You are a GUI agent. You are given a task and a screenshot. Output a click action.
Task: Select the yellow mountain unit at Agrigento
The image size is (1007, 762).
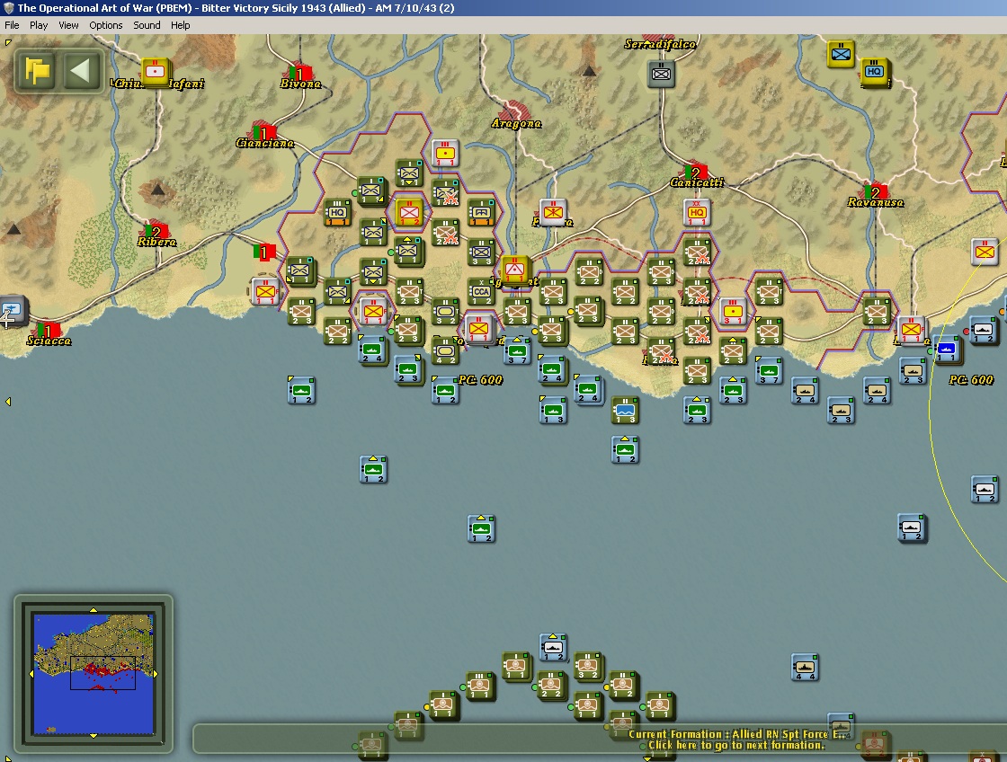(x=514, y=270)
